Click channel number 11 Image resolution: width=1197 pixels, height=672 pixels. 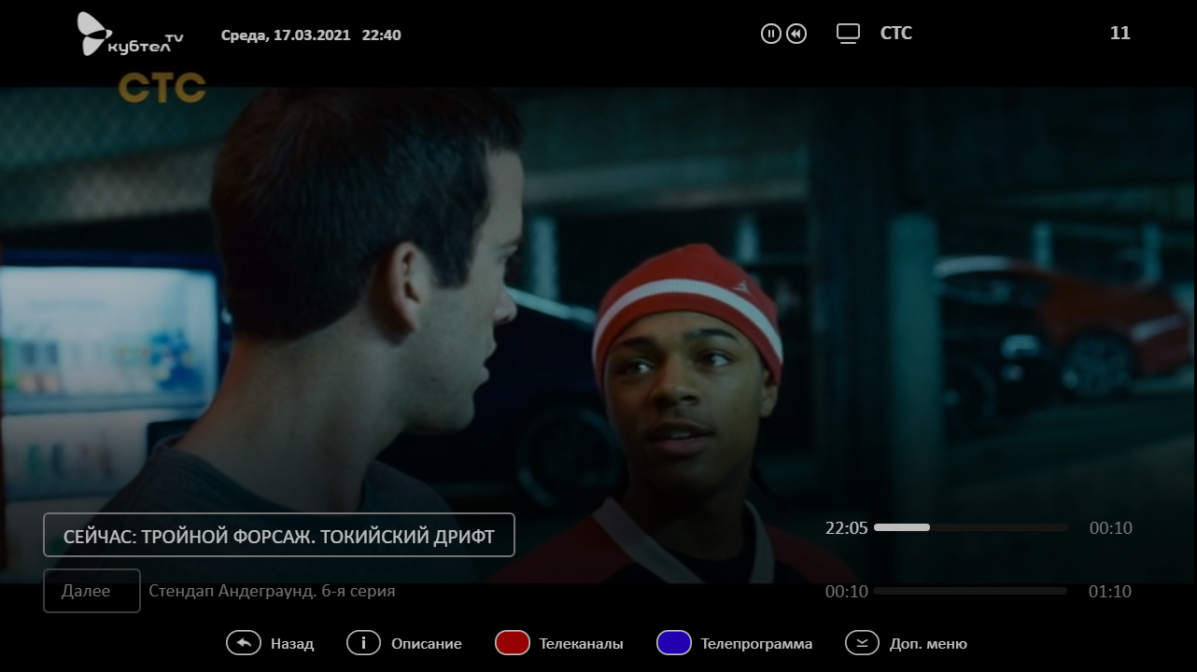tap(1120, 34)
